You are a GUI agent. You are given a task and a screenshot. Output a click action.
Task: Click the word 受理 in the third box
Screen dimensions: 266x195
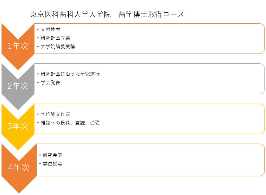tap(95, 123)
